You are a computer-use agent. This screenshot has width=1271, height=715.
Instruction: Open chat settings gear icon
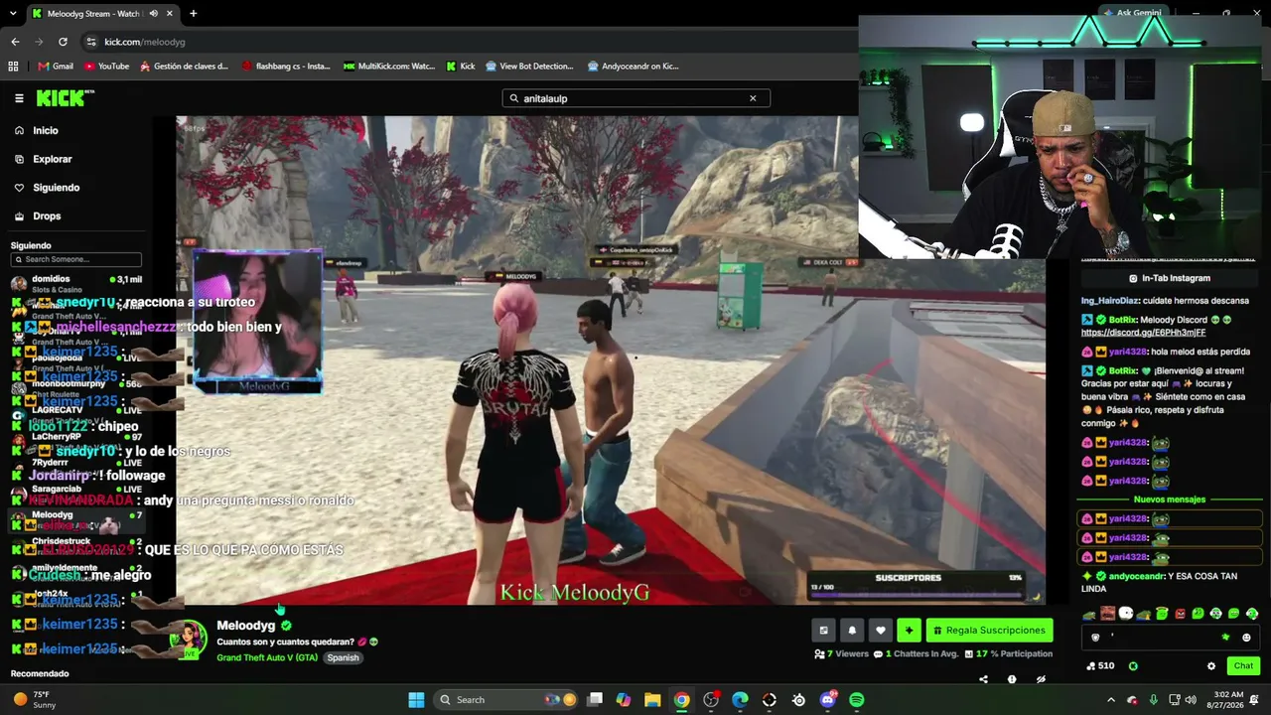click(1210, 666)
